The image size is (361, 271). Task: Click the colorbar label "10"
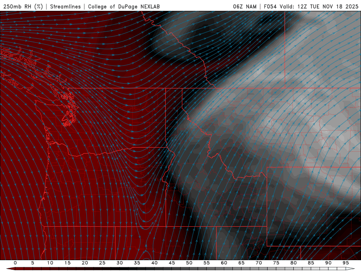[50, 263]
